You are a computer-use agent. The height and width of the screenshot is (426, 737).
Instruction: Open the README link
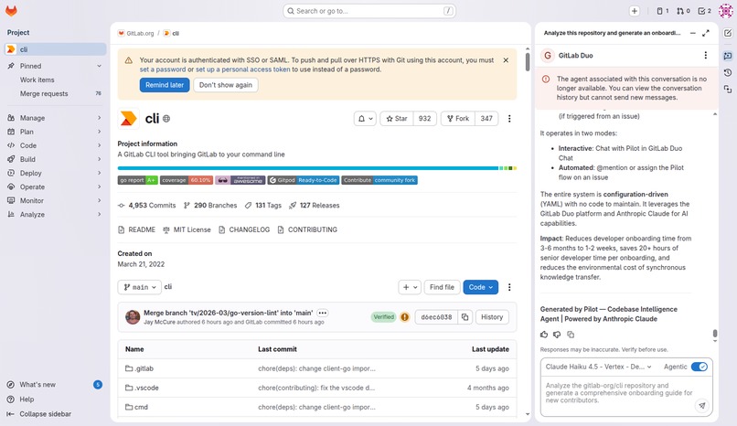136,229
